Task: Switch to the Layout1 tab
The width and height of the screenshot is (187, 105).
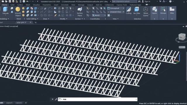Action: pos(9,103)
